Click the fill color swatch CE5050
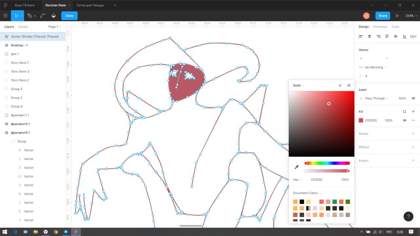The height and width of the screenshot is (236, 420). point(361,120)
